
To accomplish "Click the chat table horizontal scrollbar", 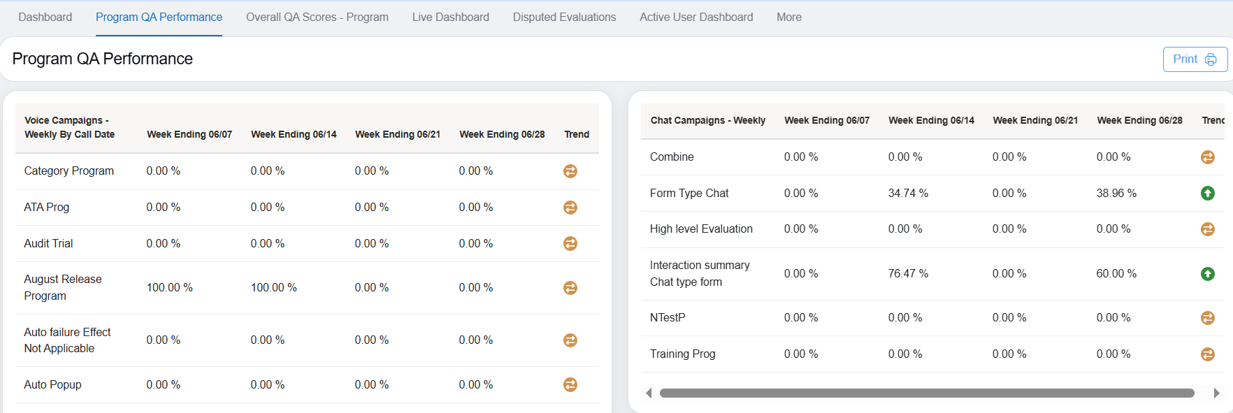I will click(x=926, y=393).
